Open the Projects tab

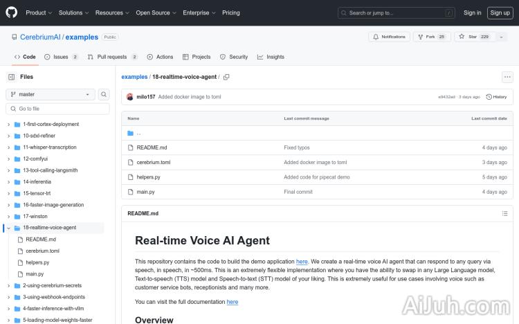pos(197,57)
